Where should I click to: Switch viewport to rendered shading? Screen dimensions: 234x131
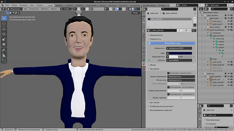(136, 9)
